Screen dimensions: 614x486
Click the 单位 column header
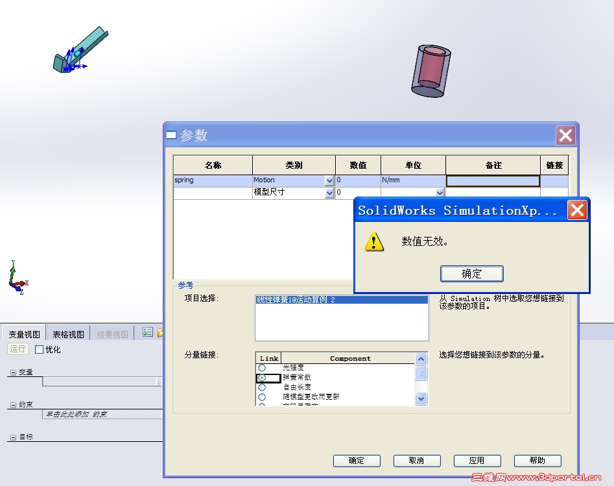click(x=413, y=165)
